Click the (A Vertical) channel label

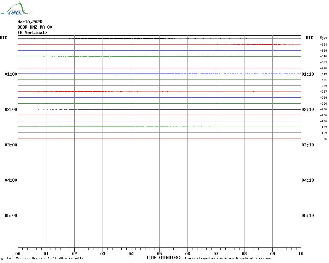coord(32,33)
